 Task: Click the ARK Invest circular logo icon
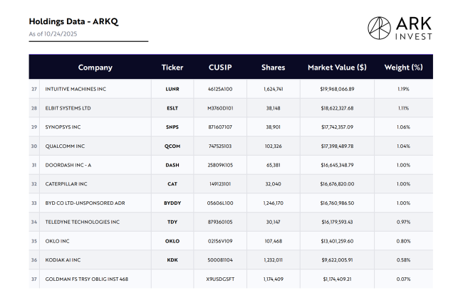pyautogui.click(x=380, y=28)
